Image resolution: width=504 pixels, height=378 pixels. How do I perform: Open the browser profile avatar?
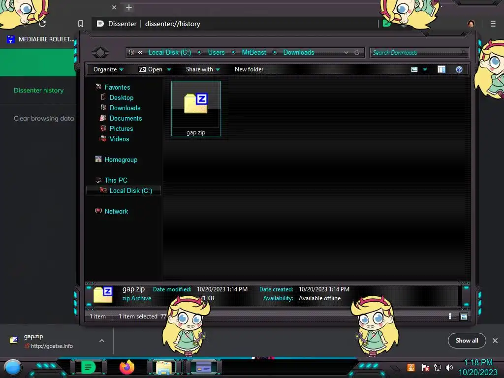pyautogui.click(x=471, y=24)
